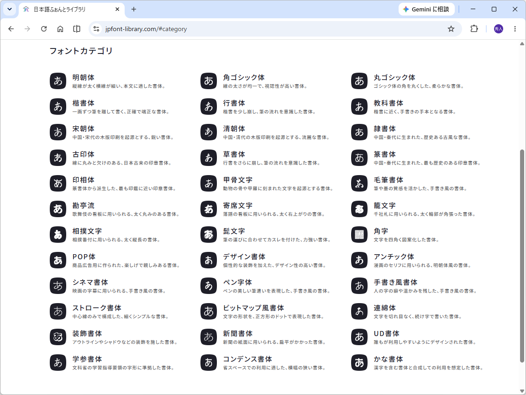This screenshot has width=526, height=395.
Task: Click the 甲骨文字 category icon
Action: [209, 183]
